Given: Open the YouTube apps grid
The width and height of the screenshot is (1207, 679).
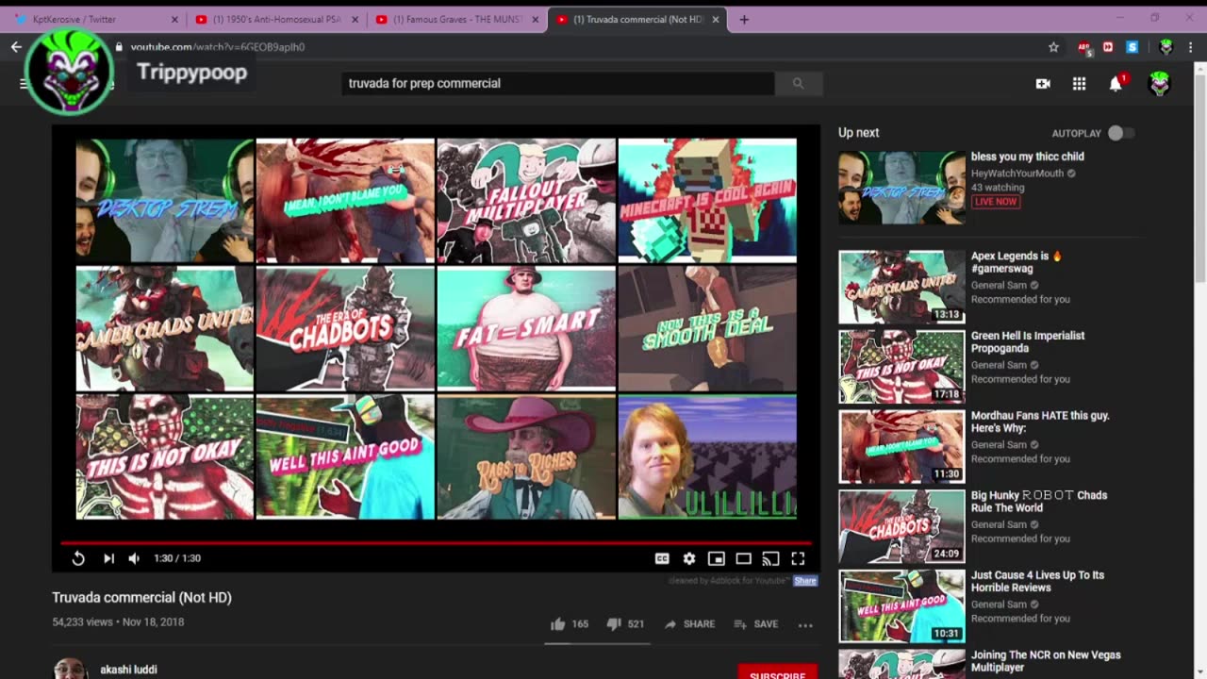Looking at the screenshot, I should point(1079,84).
